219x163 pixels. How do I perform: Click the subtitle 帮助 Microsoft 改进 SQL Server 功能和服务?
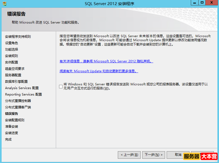[x=45, y=22]
